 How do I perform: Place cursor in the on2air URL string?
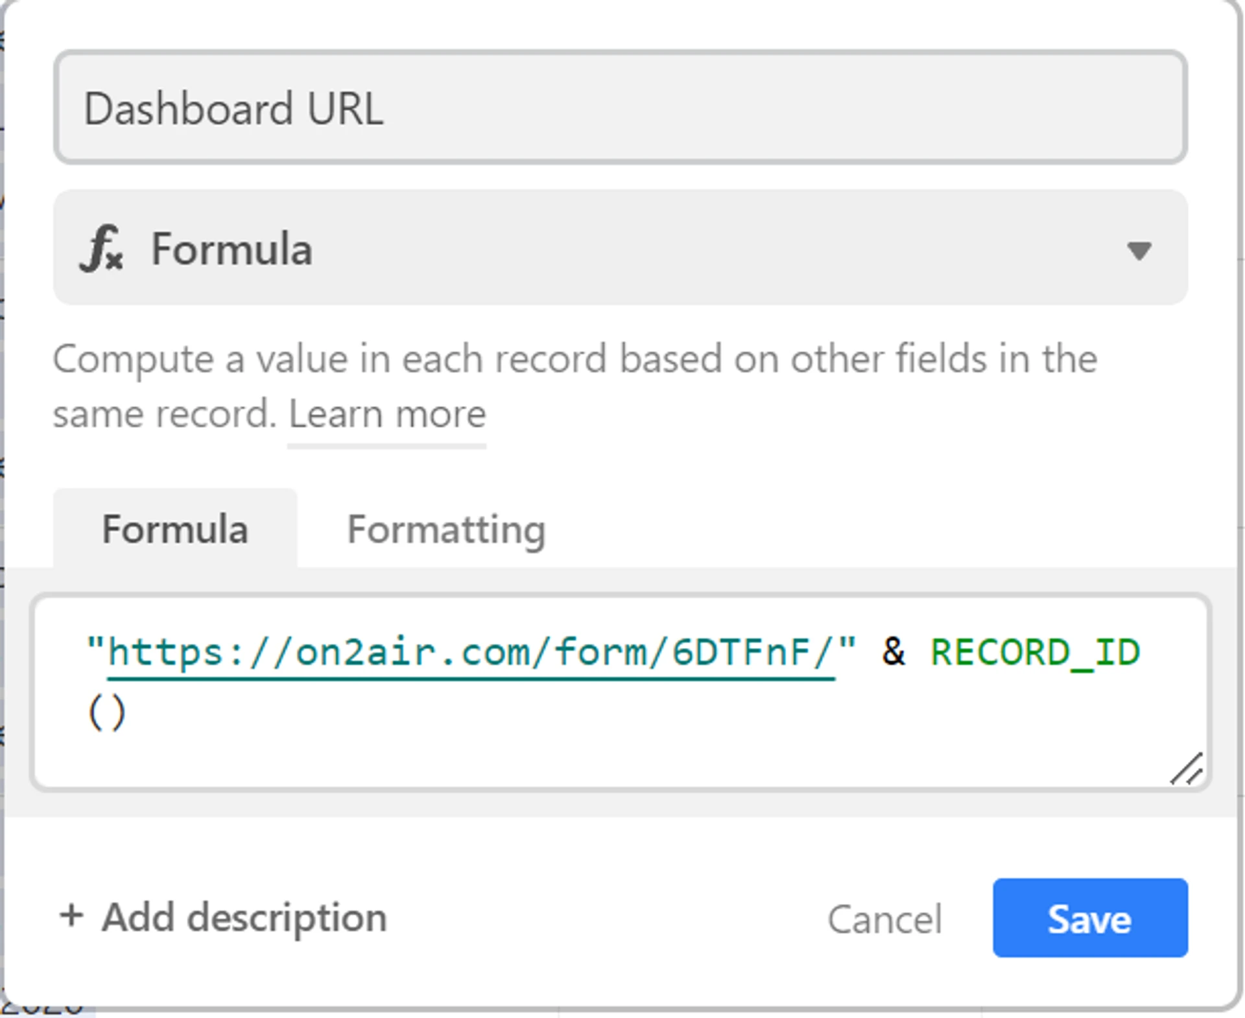tap(471, 652)
